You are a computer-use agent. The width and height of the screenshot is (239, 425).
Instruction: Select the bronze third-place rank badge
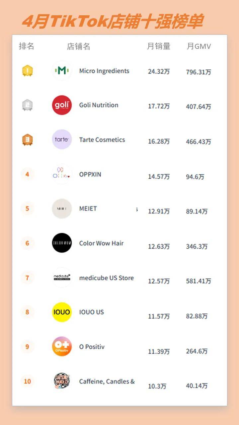point(28,139)
